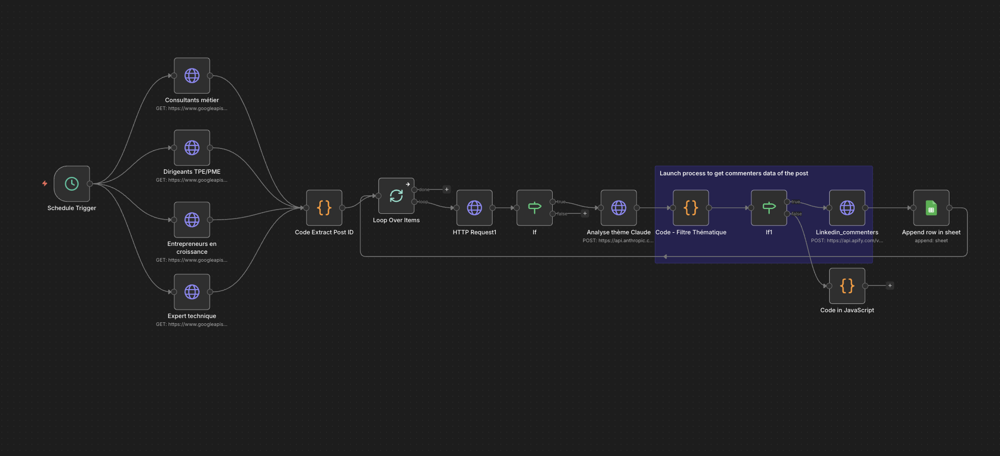Select the Code Extract Post ID node
1000x456 pixels.
(324, 208)
